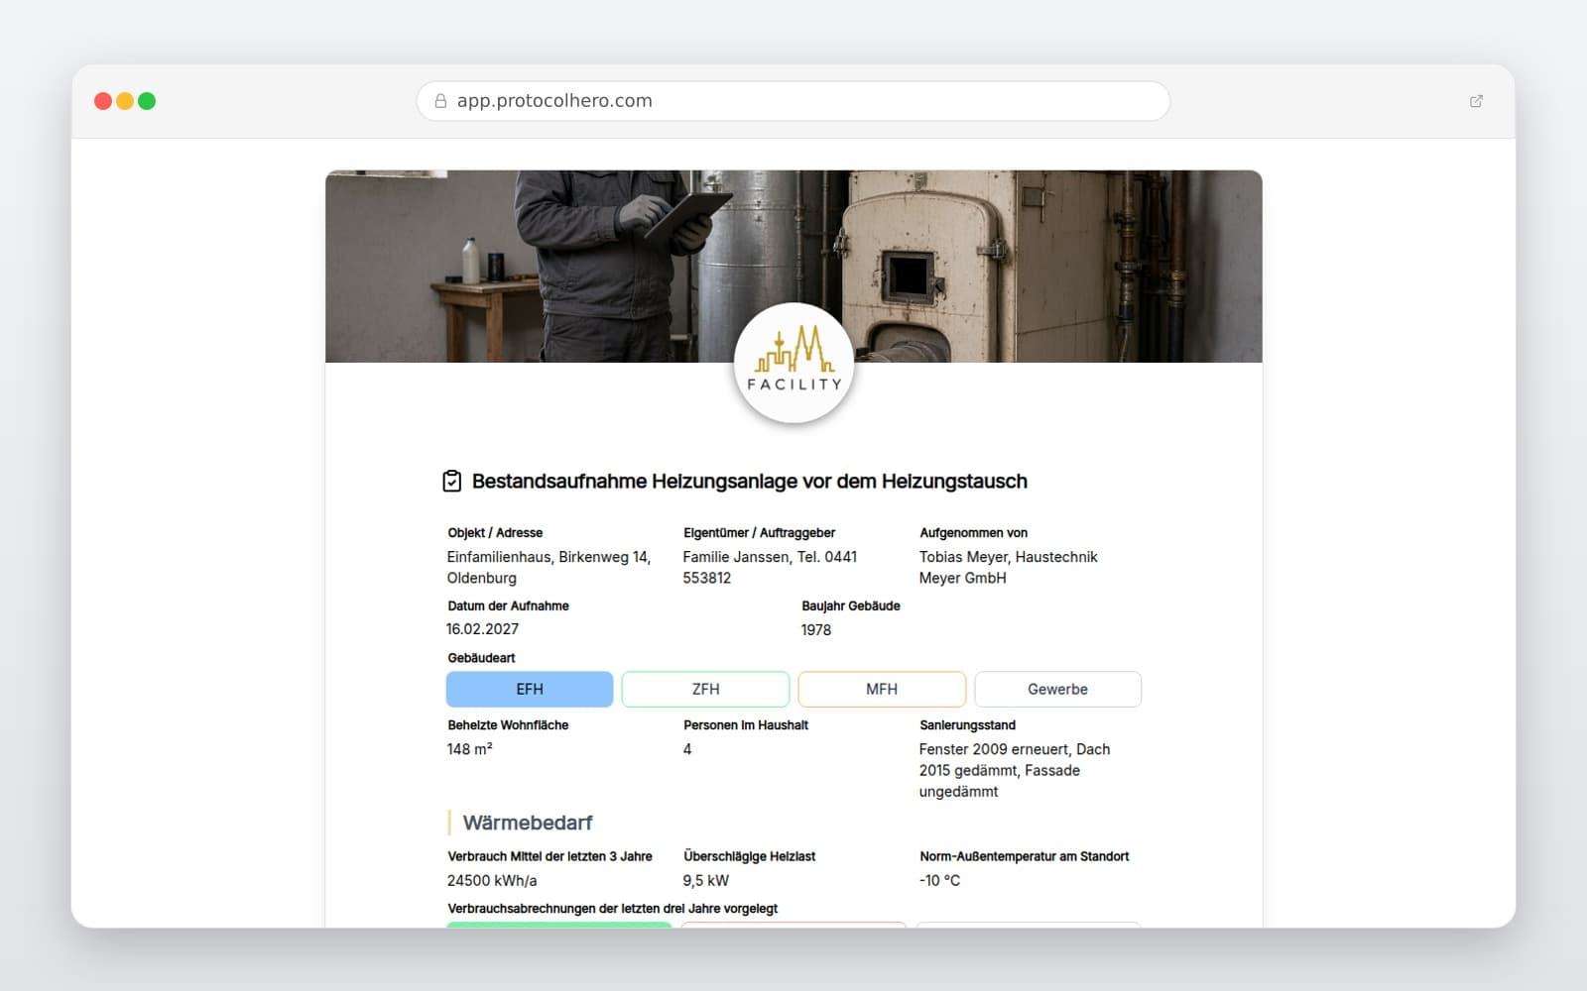
Task: Click the 'Überschlägige Heizlast' label
Action: click(x=750, y=856)
